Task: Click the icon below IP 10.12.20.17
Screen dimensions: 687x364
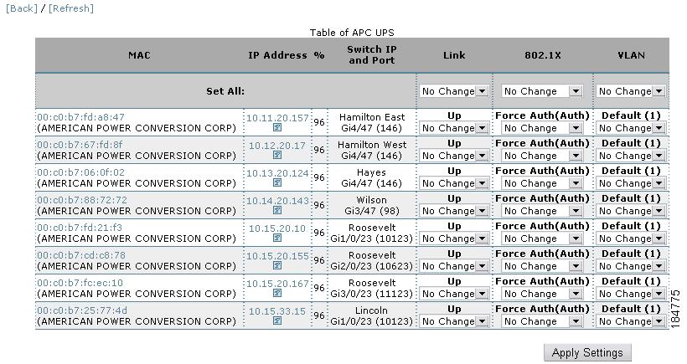Action: tap(277, 156)
